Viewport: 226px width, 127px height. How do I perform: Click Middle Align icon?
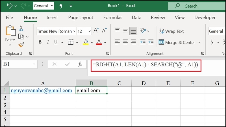[x=125, y=31]
